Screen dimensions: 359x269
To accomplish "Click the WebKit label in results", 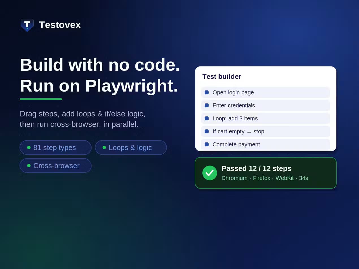I will pyautogui.click(x=284, y=178).
